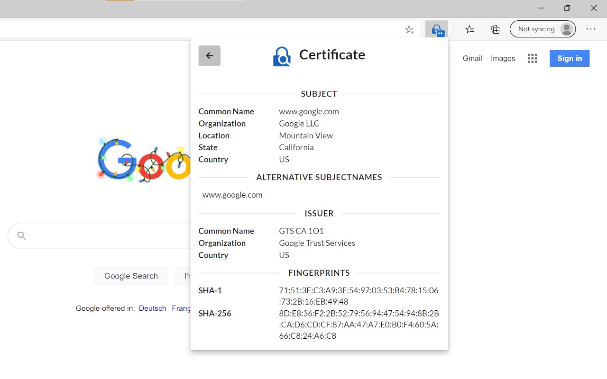
Task: Select the Google LLC organization value
Action: click(x=299, y=124)
